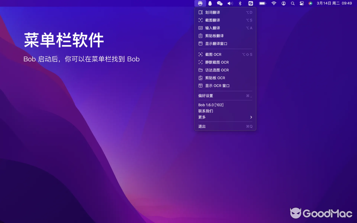Select the 截图 OCR capture icon

pos(200,54)
